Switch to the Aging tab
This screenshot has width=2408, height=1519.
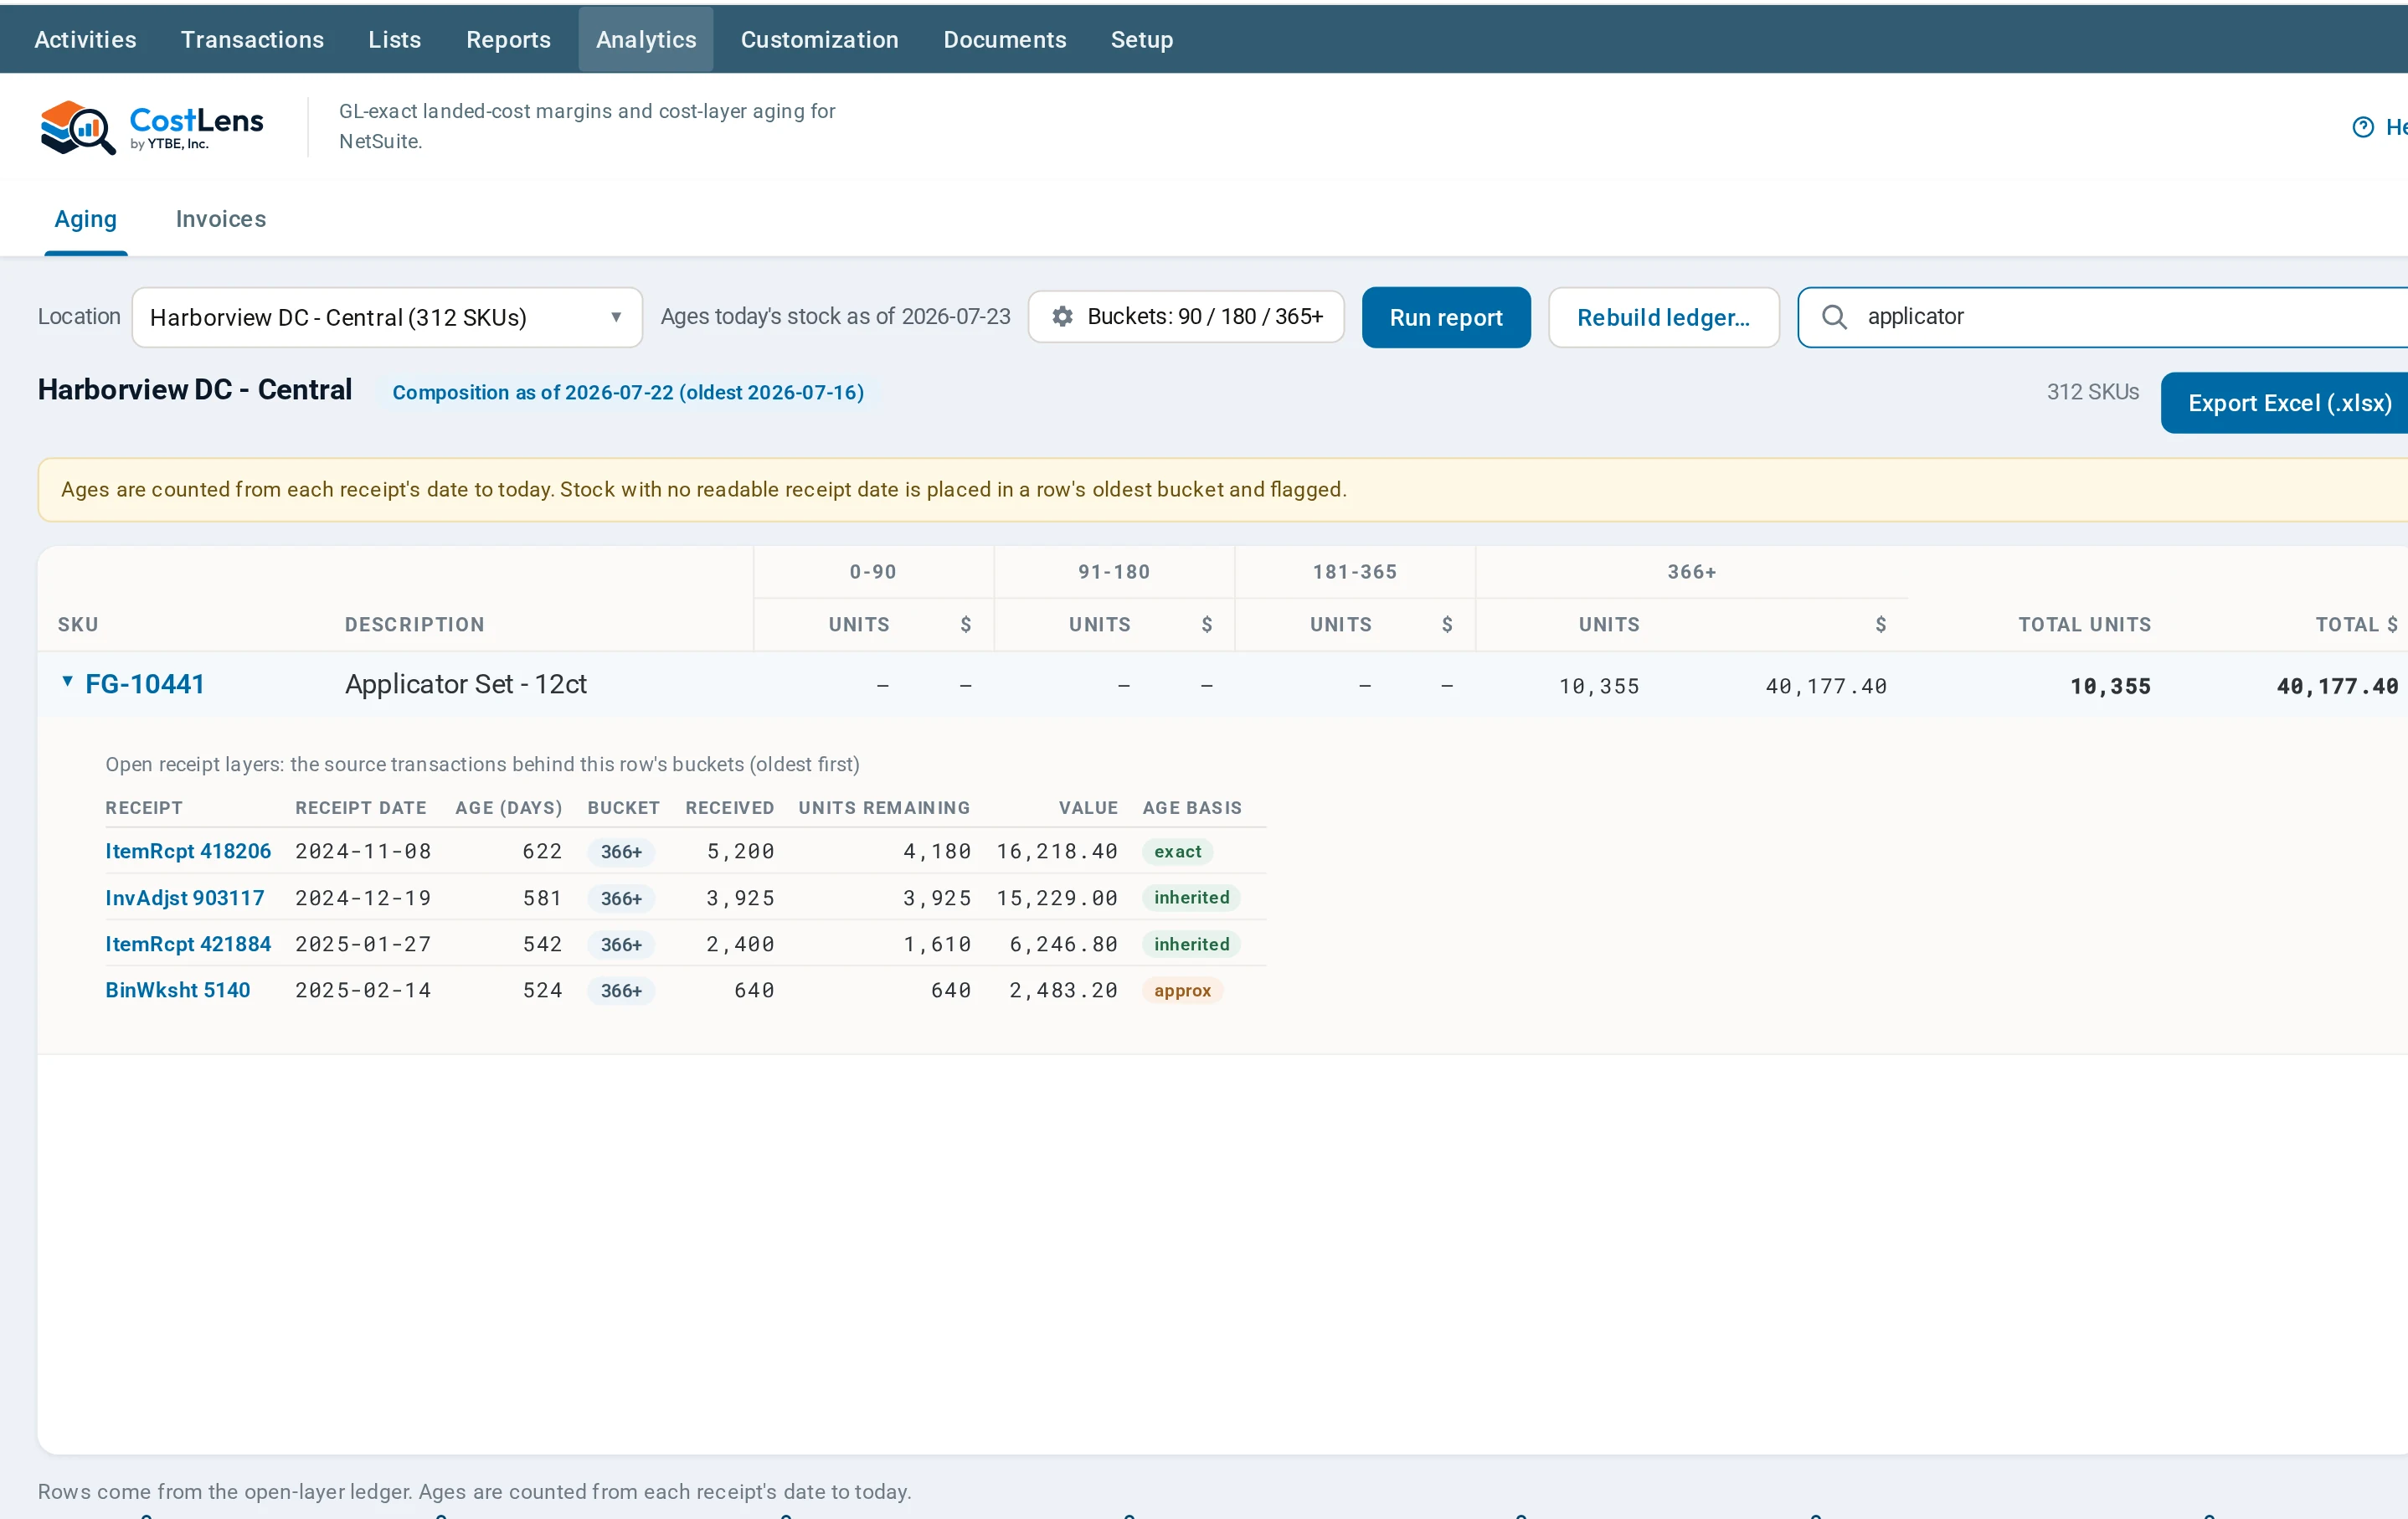(85, 219)
